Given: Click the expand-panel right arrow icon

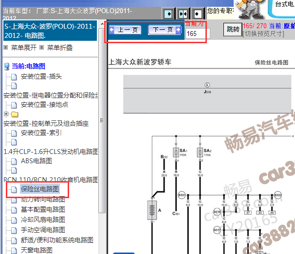Looking at the screenshot, I should point(168,14).
